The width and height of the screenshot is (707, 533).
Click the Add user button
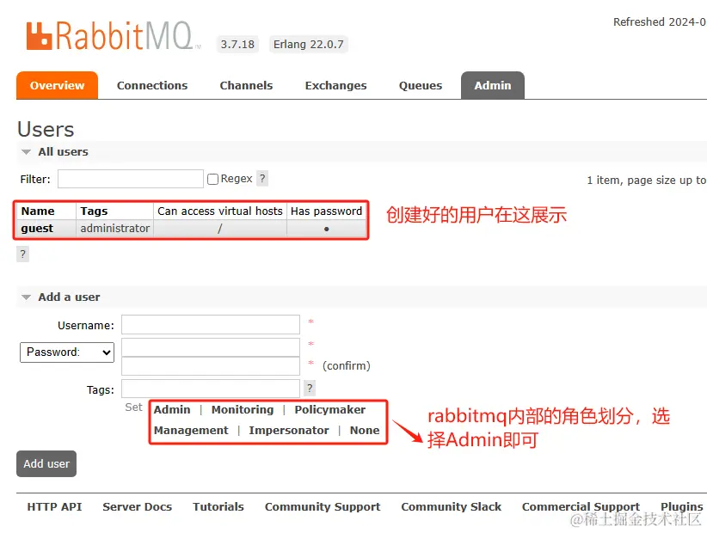(x=46, y=463)
